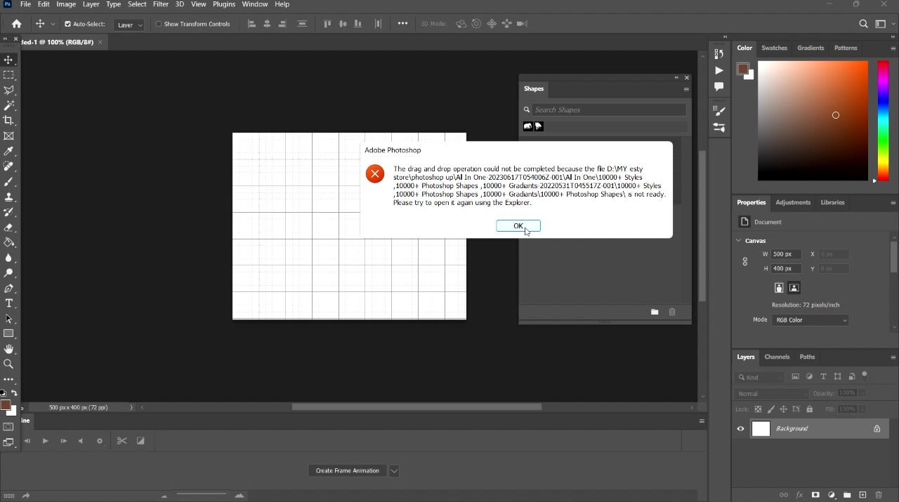Screen dimensions: 899x502
Task: Open the Filter menu
Action: coord(161,4)
